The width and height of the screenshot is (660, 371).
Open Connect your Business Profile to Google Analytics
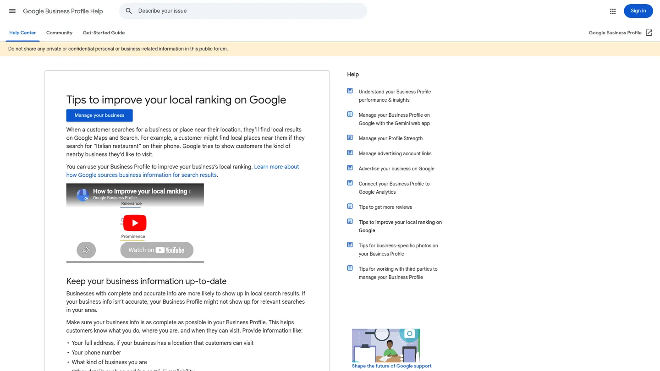394,188
